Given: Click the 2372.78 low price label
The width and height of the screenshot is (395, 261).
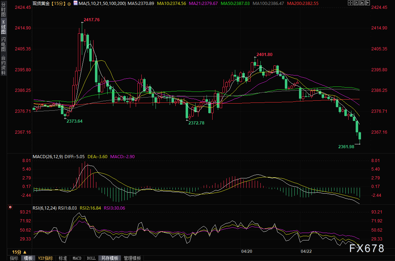Looking at the screenshot, I should pyautogui.click(x=196, y=123).
